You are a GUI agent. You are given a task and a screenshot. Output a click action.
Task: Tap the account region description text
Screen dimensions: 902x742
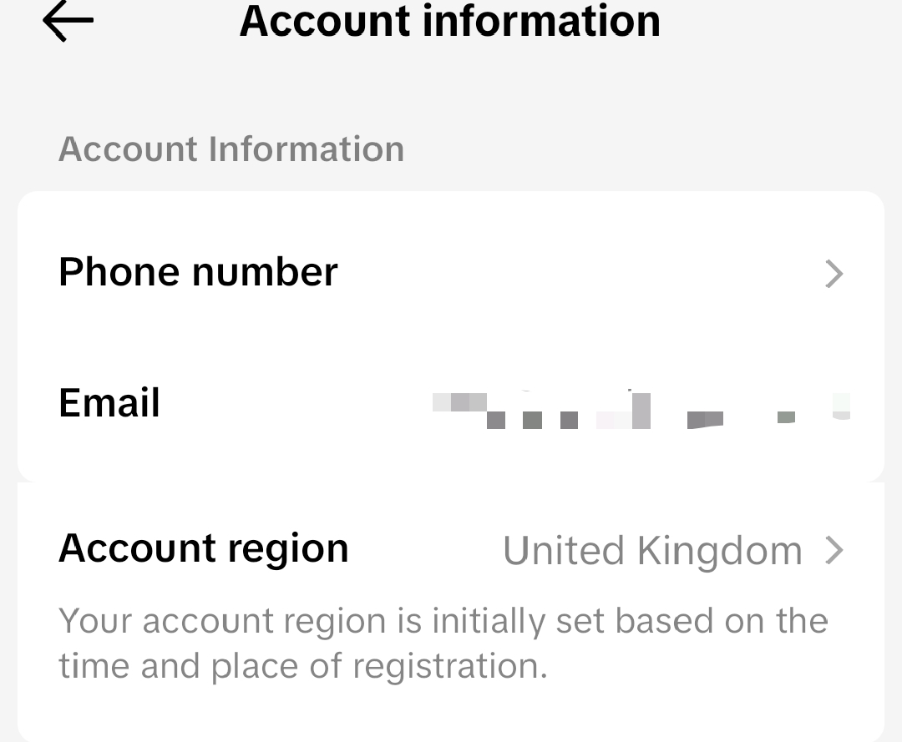(x=443, y=644)
